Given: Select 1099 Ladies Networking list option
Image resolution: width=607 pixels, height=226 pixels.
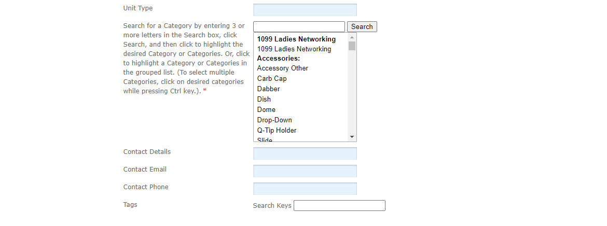Looking at the screenshot, I should pos(294,49).
